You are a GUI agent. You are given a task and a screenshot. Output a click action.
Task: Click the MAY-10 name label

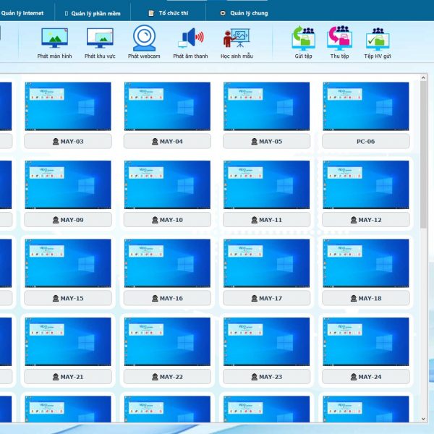click(x=168, y=220)
